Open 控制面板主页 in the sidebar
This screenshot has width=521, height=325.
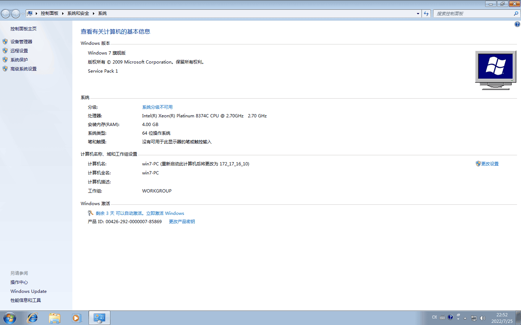click(x=24, y=29)
